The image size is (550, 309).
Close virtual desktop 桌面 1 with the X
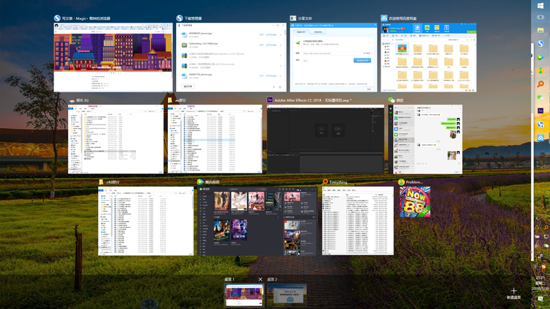[260, 279]
